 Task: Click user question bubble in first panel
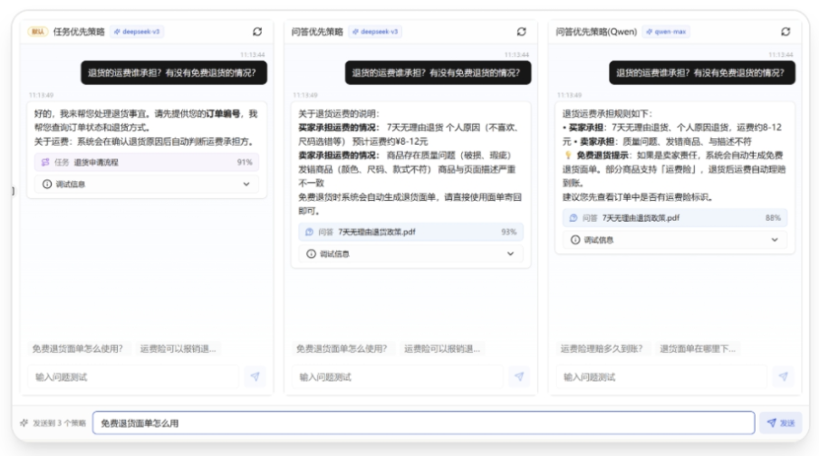174,72
